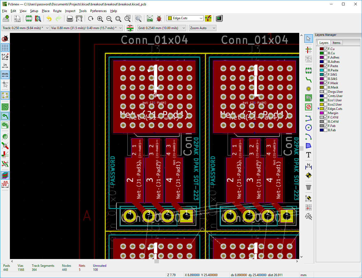
Task: Select the arrow cursor tool
Action: point(309,38)
